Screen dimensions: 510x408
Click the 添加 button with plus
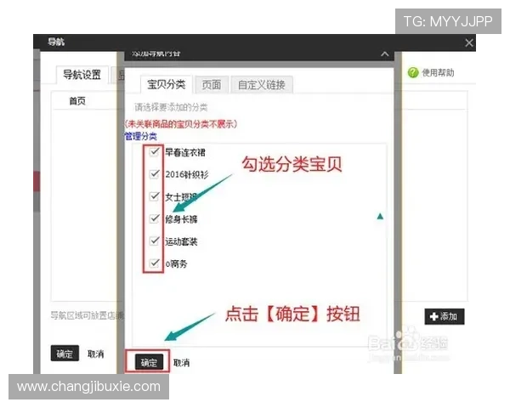(x=445, y=316)
